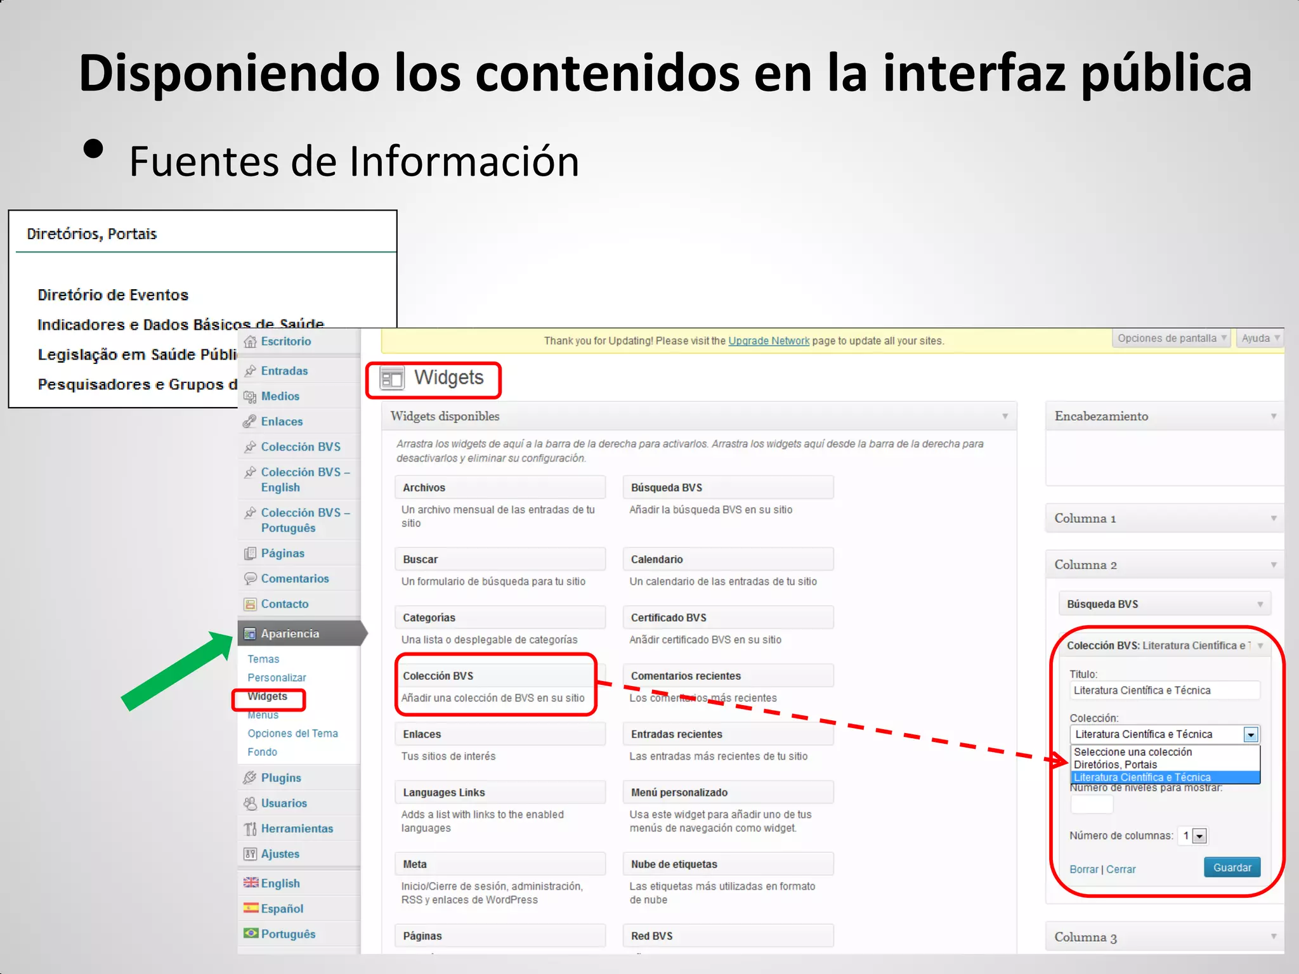Select the Archivos available widget
Image resolution: width=1299 pixels, height=974 pixels.
500,488
